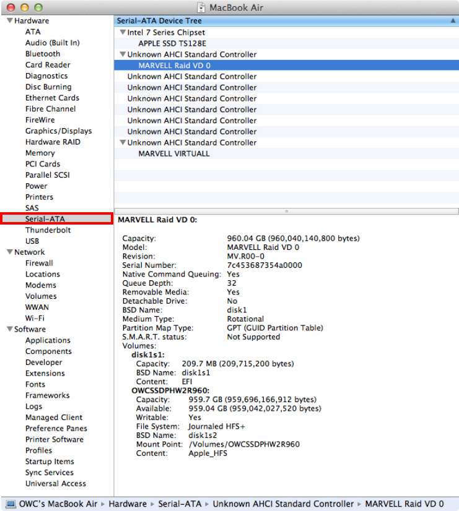Click Serial-ATA in the path bar
Image resolution: width=459 pixels, height=511 pixels.
[180, 504]
